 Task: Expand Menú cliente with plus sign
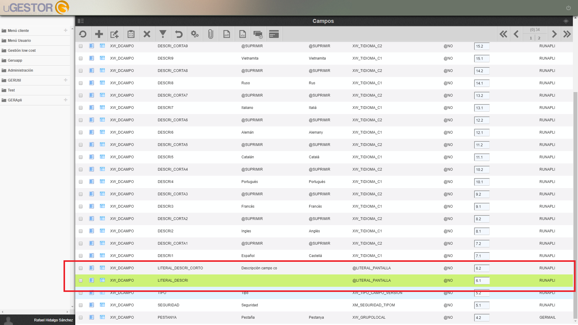(66, 30)
